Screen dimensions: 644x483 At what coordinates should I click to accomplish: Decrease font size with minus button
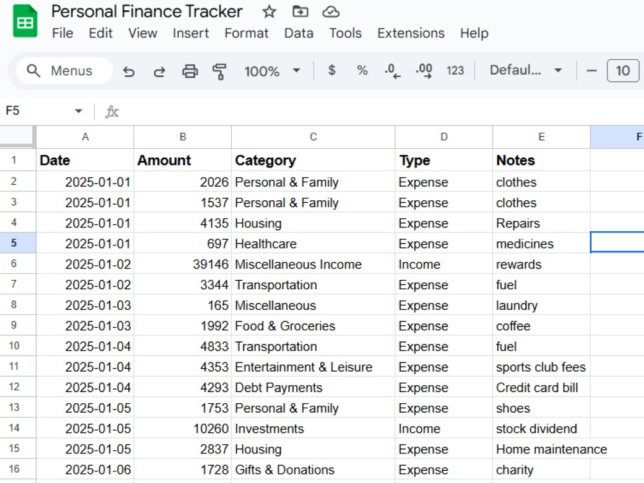(x=591, y=71)
